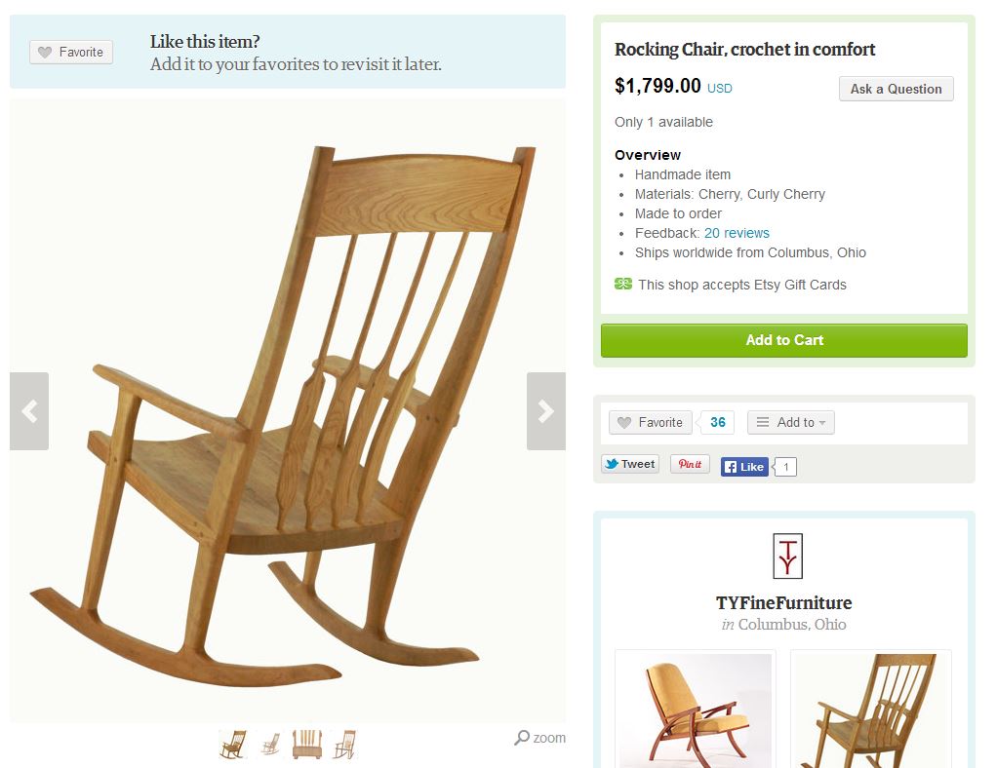
Task: Show the previous product image
Action: pyautogui.click(x=29, y=411)
